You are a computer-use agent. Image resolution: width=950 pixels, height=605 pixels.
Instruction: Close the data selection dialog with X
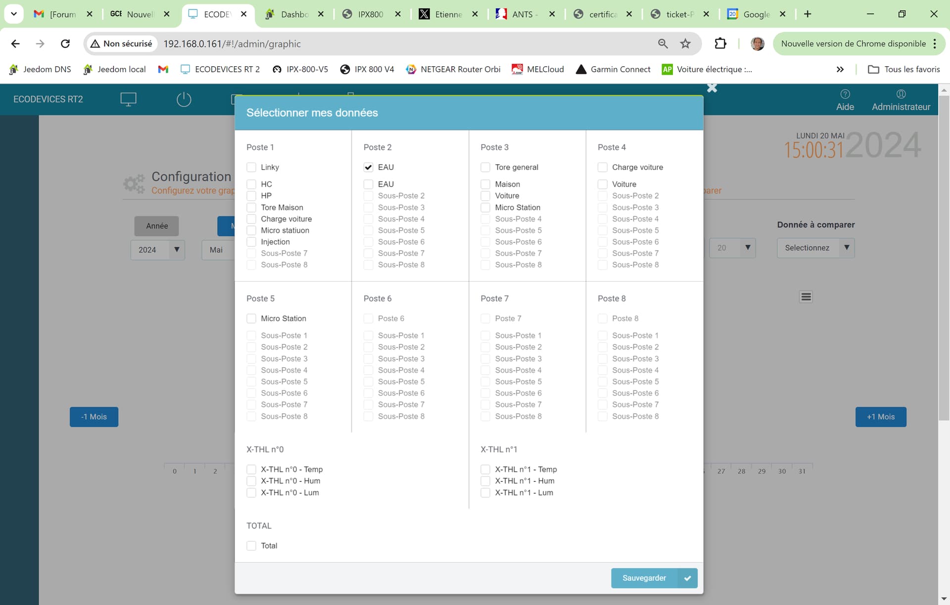[x=712, y=88]
